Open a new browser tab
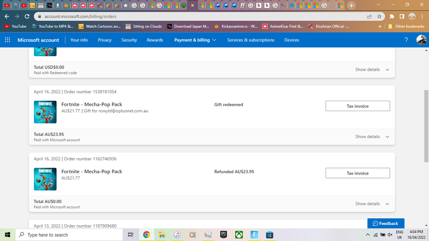Viewport: 429px width, 241px height. [x=351, y=5]
